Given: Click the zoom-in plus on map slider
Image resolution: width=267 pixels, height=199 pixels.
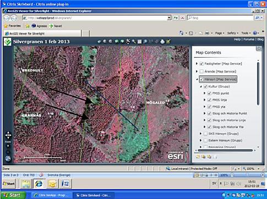Looking at the screenshot, I should tap(8, 146).
